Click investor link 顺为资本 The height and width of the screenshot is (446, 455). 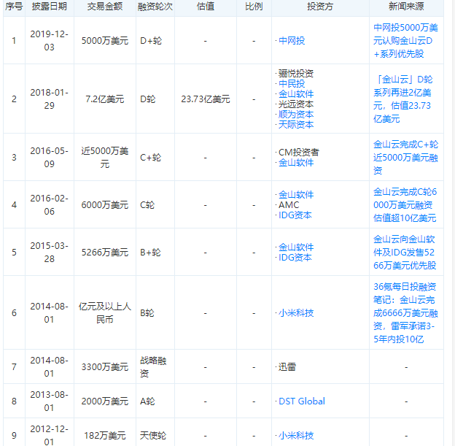point(296,114)
